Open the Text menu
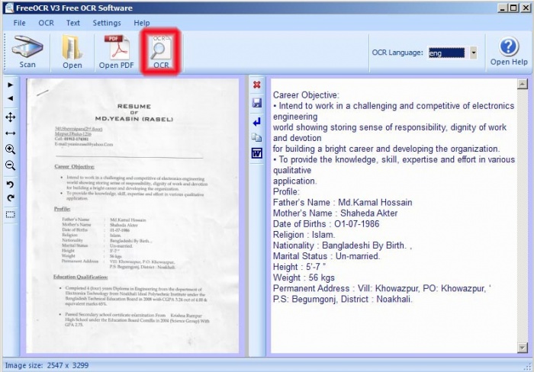534x372 pixels. tap(73, 23)
